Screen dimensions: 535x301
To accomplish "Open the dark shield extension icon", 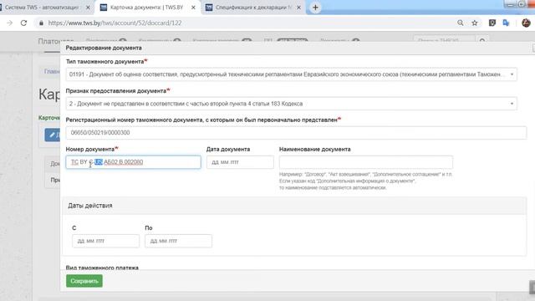I will (x=492, y=23).
